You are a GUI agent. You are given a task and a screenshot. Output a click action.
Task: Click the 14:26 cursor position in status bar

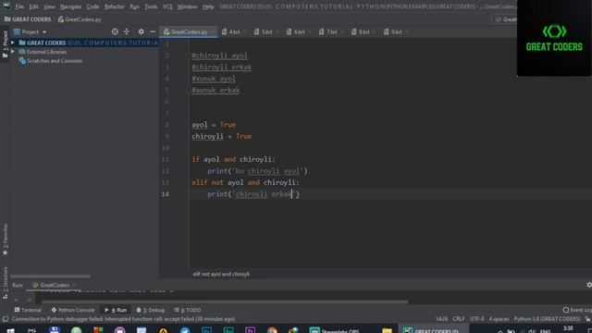pos(441,319)
